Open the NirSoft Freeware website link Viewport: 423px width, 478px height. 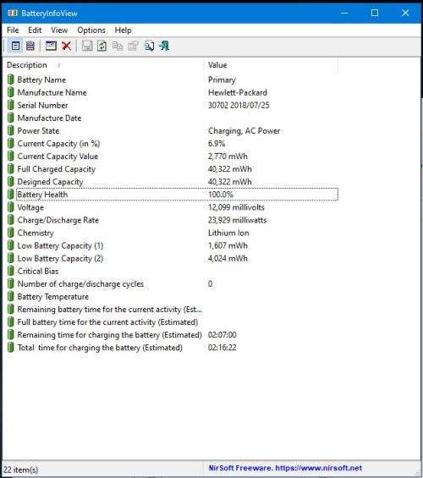(285, 468)
